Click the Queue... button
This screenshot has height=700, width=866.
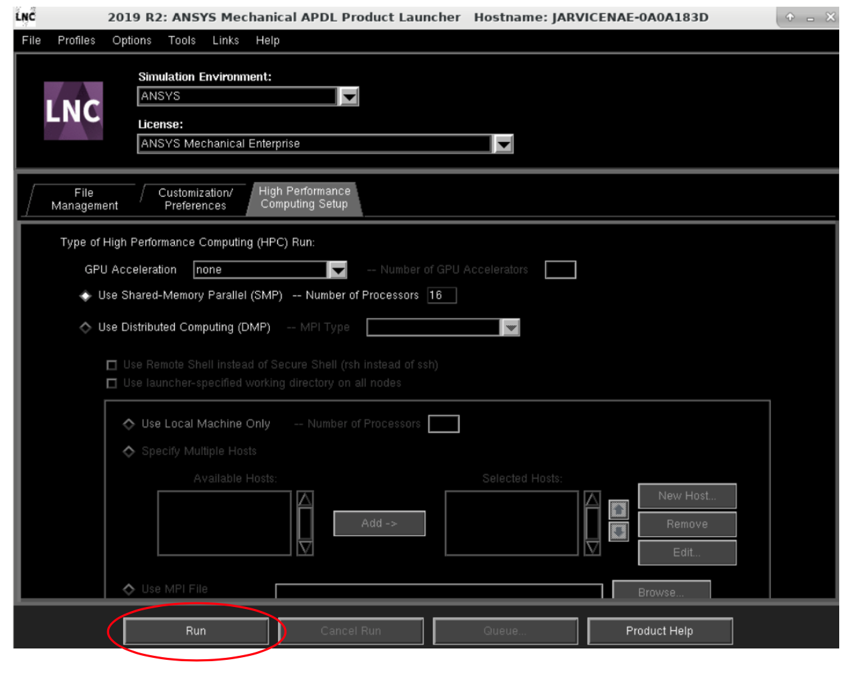click(x=506, y=631)
